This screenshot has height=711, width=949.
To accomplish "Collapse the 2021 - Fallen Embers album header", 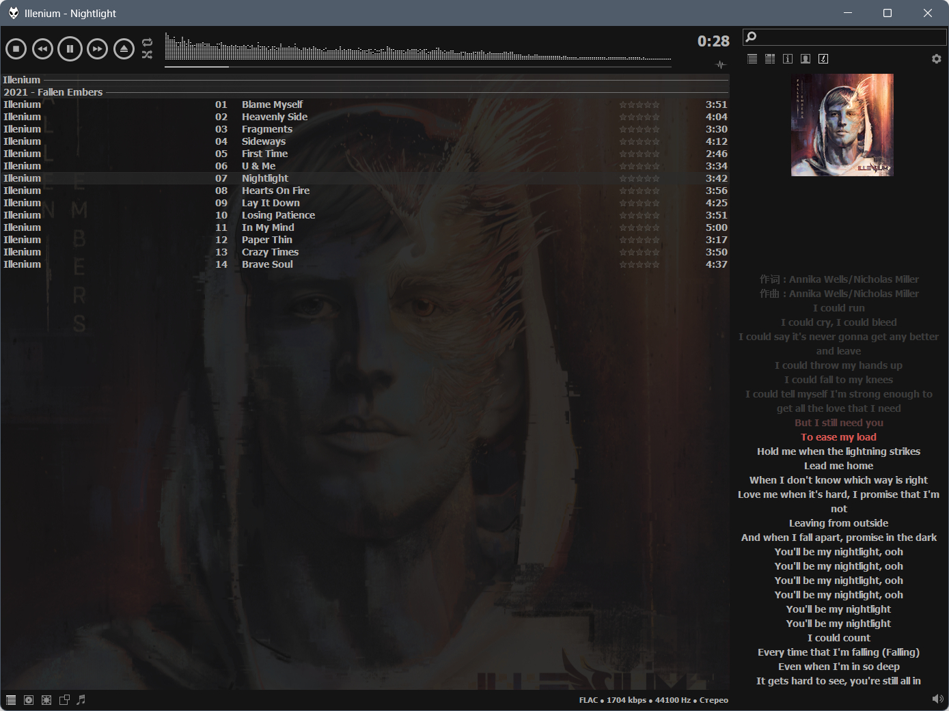I will [365, 92].
